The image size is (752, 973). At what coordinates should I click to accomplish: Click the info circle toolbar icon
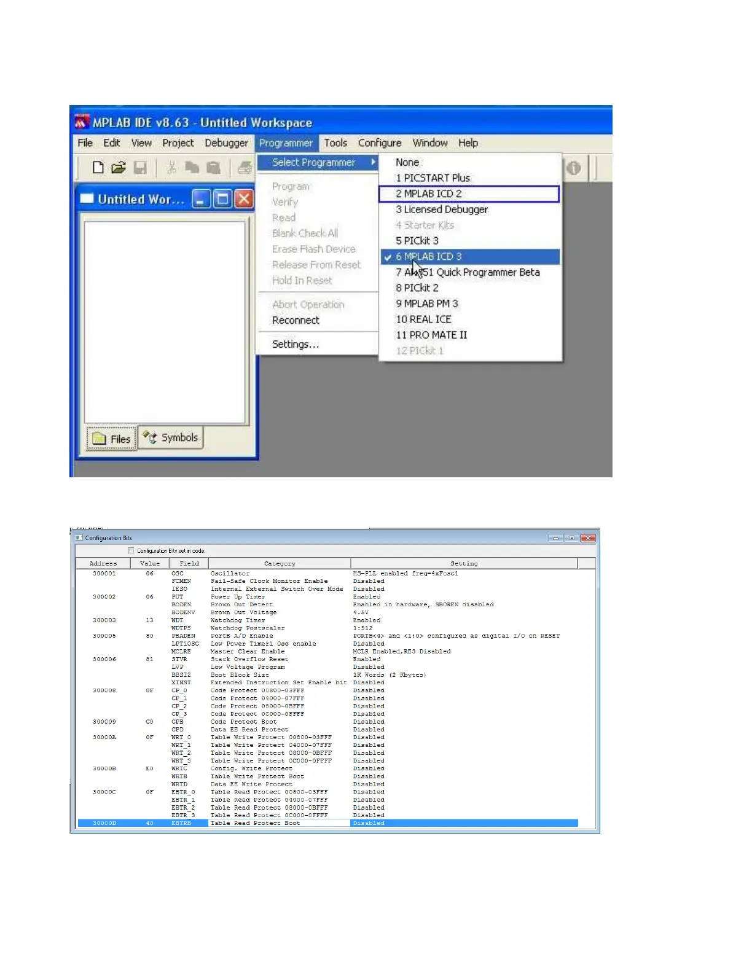[573, 168]
